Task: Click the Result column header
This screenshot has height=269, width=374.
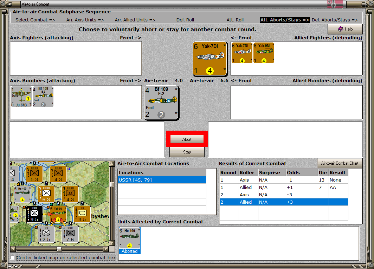Action: (338, 172)
